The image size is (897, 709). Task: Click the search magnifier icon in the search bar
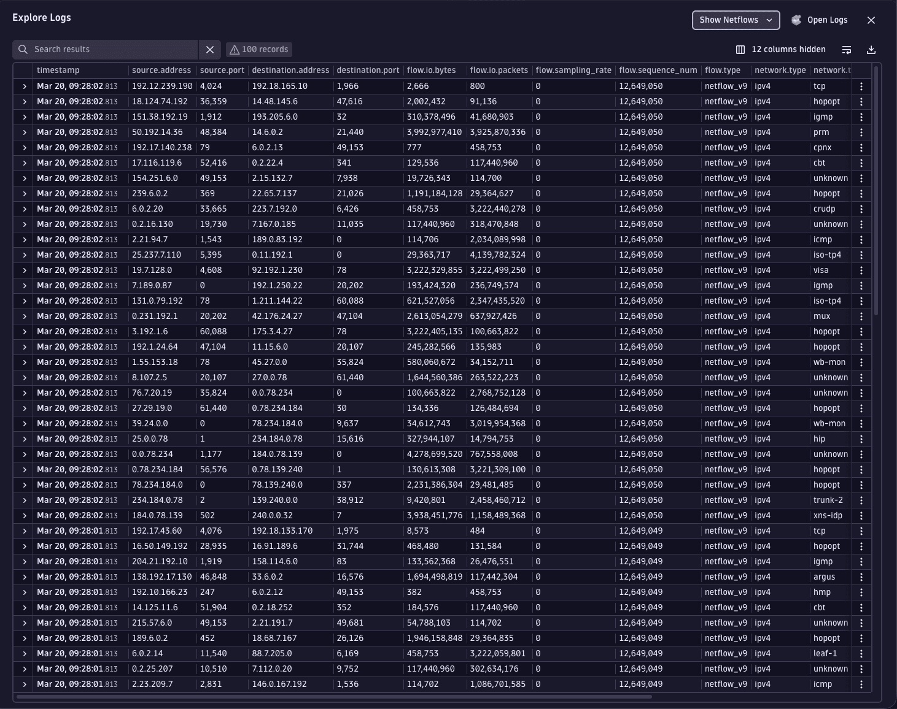(23, 49)
